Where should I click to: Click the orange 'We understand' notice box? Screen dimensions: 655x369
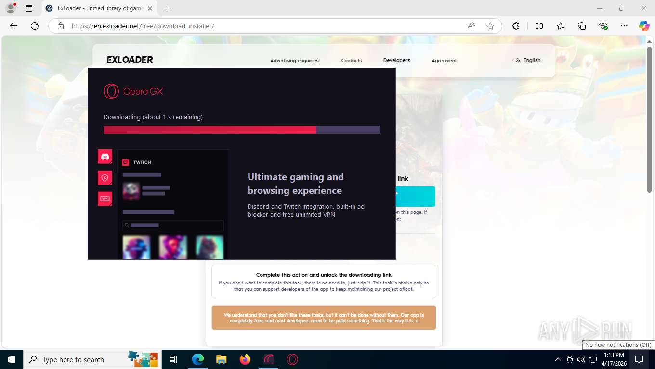coord(324,318)
